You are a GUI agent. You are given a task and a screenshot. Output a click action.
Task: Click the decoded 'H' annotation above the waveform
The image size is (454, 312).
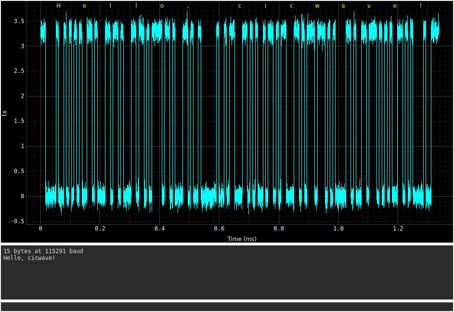tap(58, 6)
